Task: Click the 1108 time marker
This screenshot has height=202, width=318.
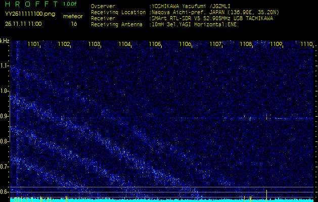Action: coord(246,44)
